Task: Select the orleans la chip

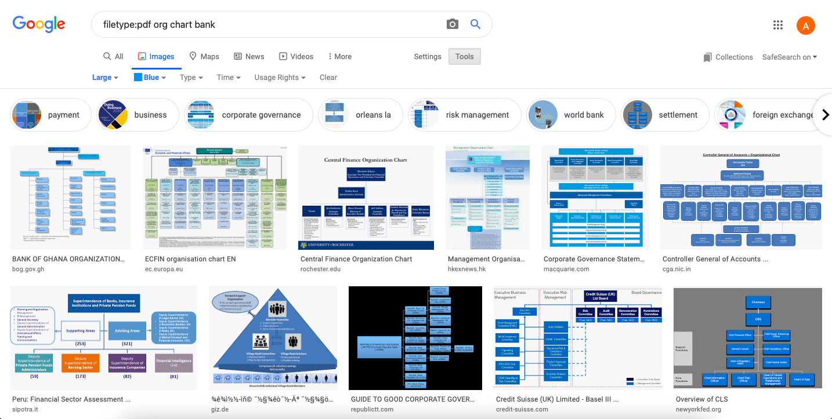Action: point(361,115)
